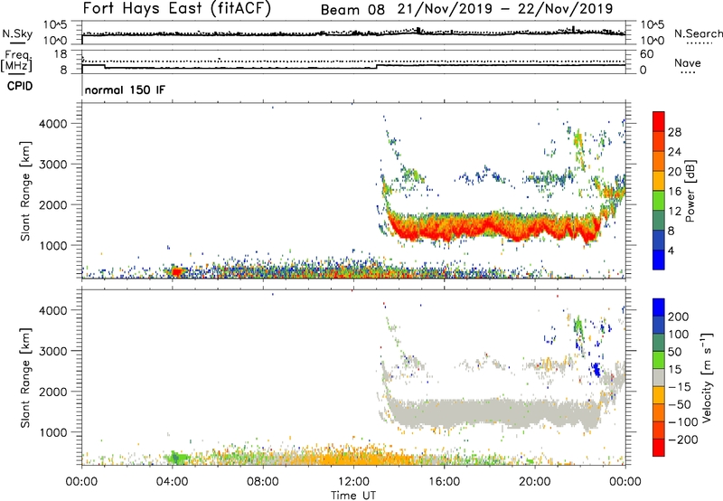Viewport: 723px width, 501px height.
Task: Click the 60 label on the Nave axis
Action: tap(646, 54)
